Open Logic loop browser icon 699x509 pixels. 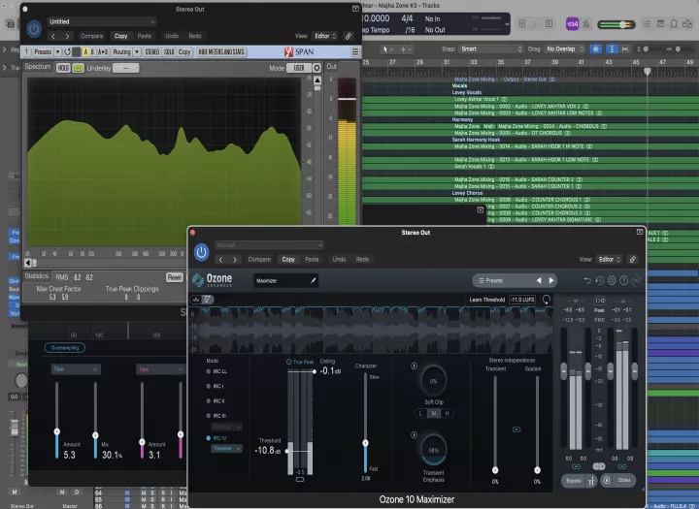pyautogui.click(x=674, y=23)
